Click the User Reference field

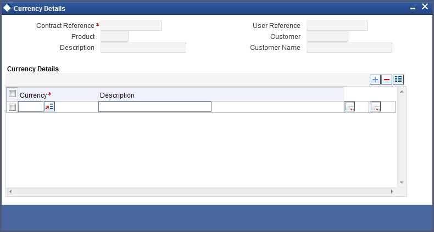click(337, 25)
